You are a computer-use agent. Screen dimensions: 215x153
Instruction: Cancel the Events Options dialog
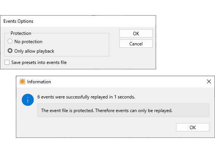tap(136, 44)
